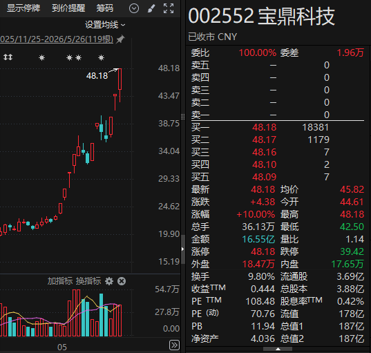Click the first sun event marker
The height and width of the screenshot is (353, 371).
tap(41, 57)
